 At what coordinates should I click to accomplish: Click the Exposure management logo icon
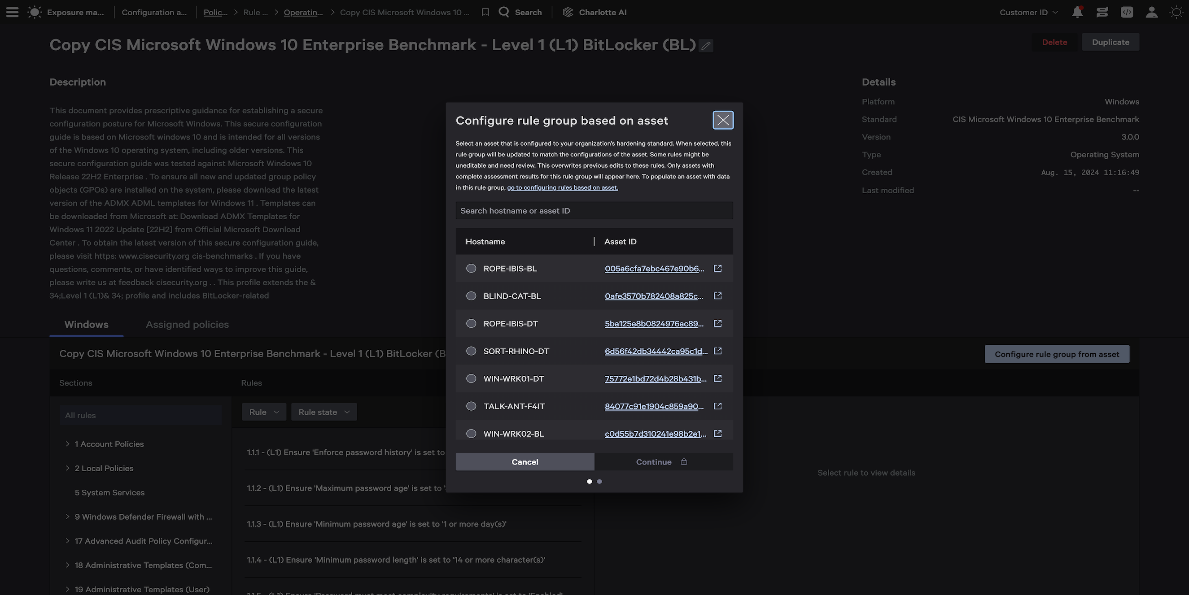[x=35, y=13]
